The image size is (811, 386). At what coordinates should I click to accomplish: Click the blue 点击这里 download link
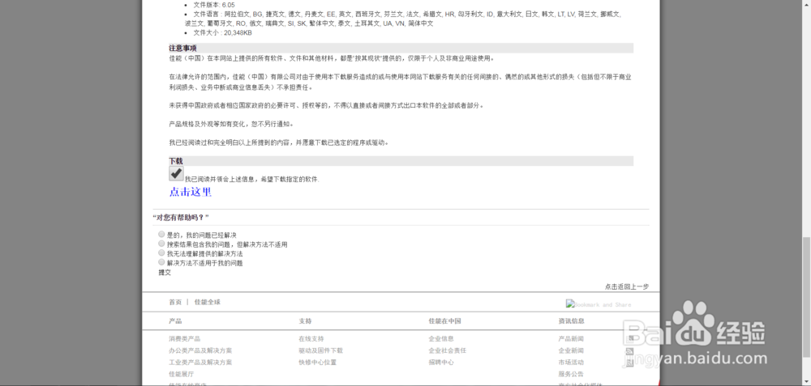click(191, 192)
